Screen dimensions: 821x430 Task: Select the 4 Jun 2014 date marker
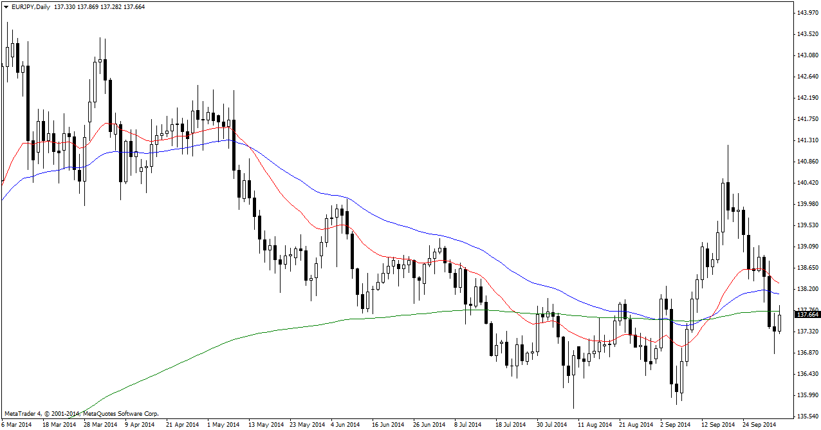click(x=345, y=425)
